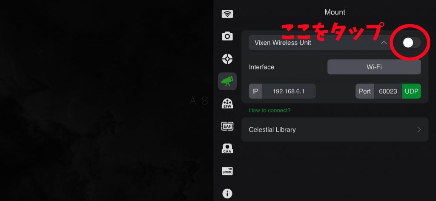Viewport: 436px width, 201px height.
Task: Open the eMMC storage icon
Action: pyautogui.click(x=227, y=171)
